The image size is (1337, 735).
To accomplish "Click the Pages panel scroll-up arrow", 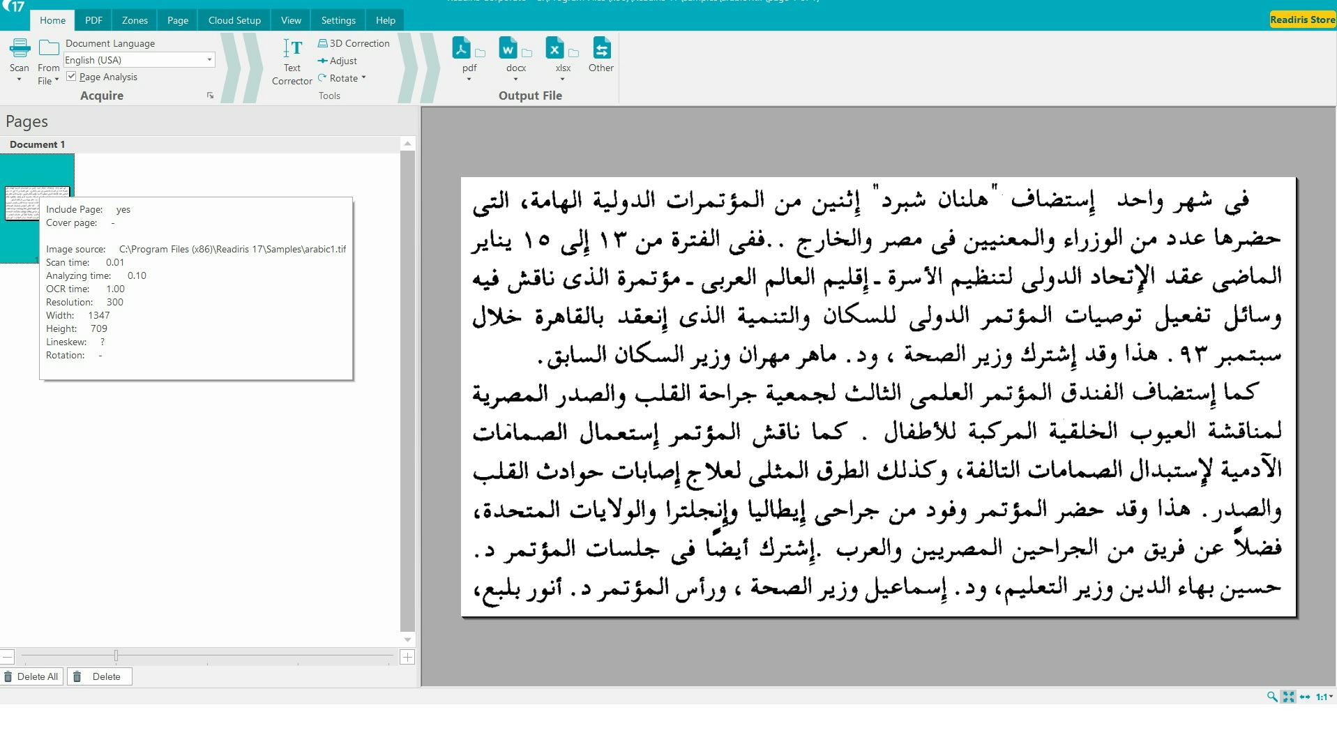I will (x=408, y=144).
